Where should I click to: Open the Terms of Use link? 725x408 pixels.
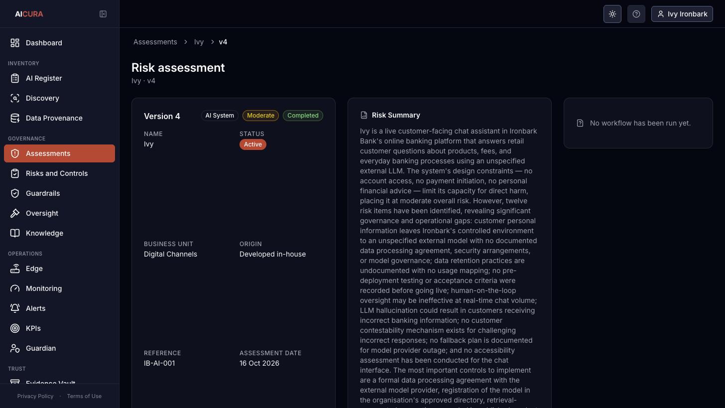click(84, 396)
